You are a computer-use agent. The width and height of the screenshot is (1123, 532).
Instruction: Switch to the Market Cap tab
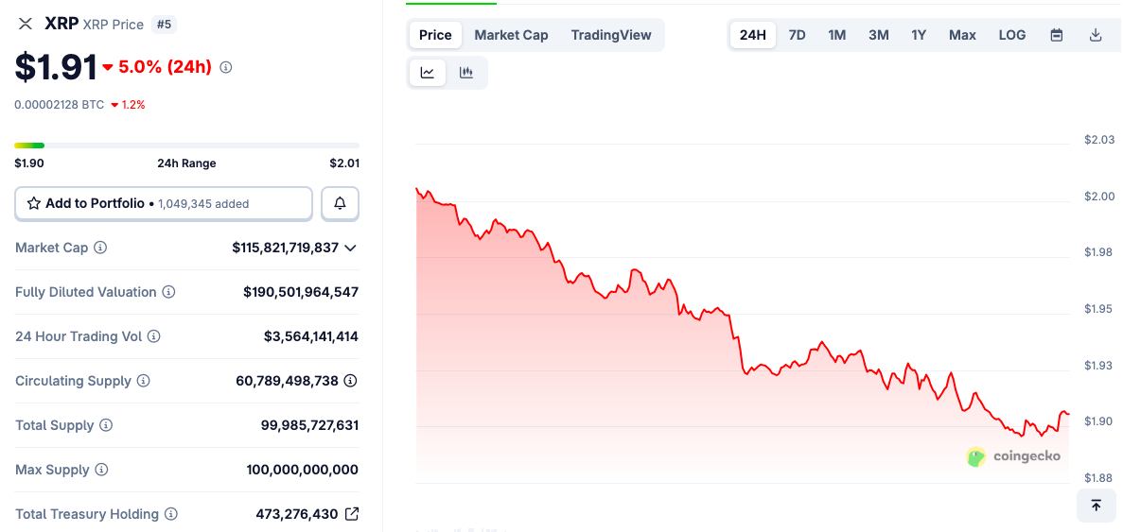tap(511, 35)
